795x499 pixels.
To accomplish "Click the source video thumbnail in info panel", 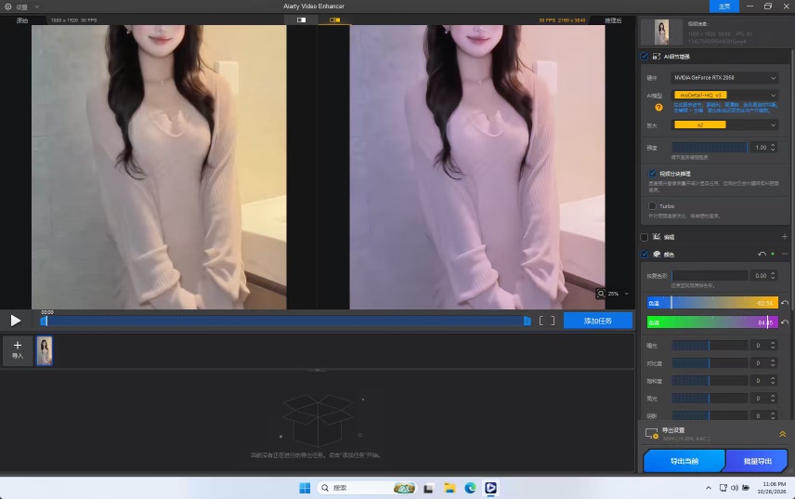I will (x=661, y=33).
